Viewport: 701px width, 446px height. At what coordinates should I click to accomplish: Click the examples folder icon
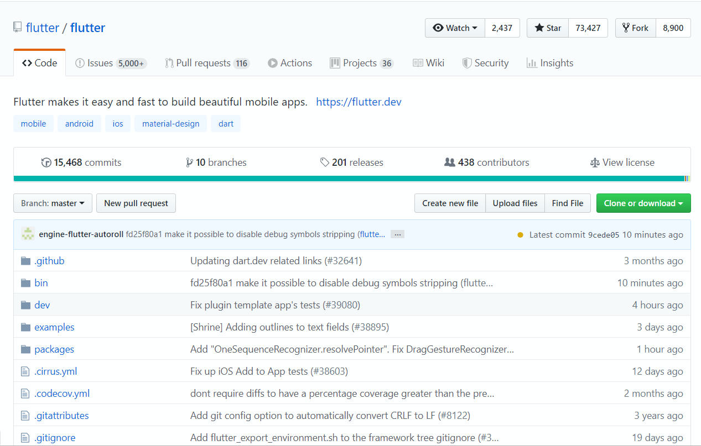pyautogui.click(x=25, y=327)
